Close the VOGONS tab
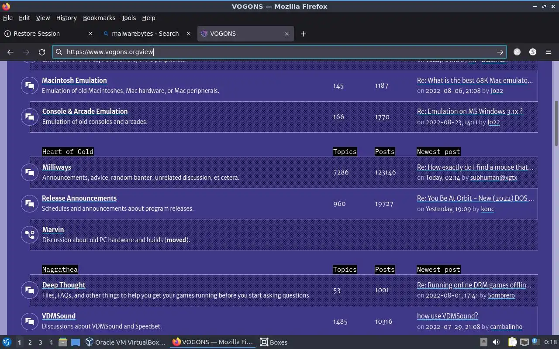The image size is (559, 349). coord(287,34)
